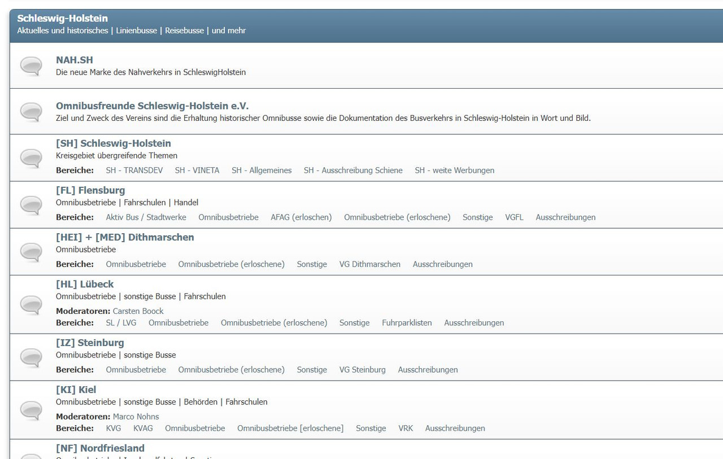Click the forum icon beside [HL] Lübeck

coord(31,305)
